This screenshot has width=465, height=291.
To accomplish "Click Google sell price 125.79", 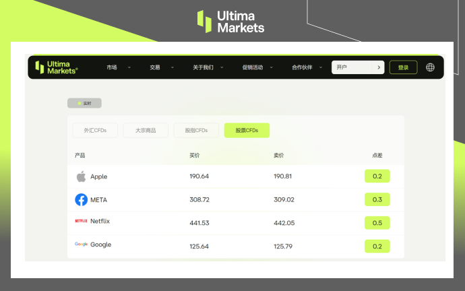I will point(283,247).
